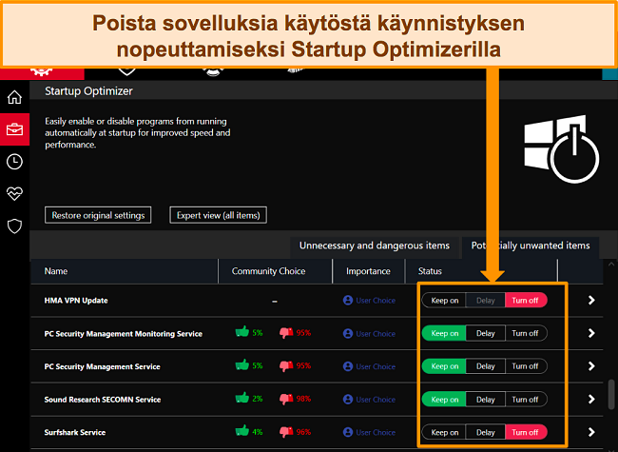Select the Sound Research SECOMN Service name
This screenshot has width=618, height=452.
tap(103, 400)
